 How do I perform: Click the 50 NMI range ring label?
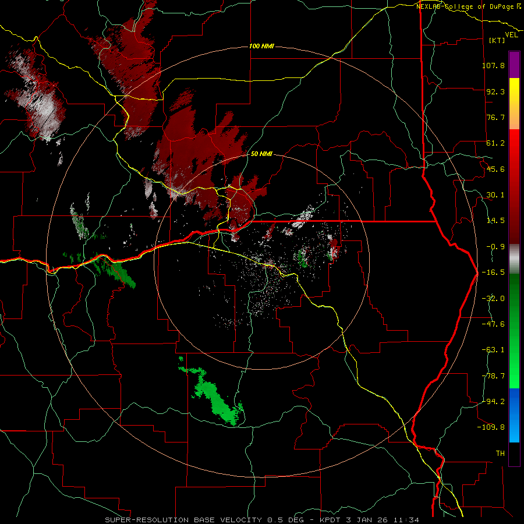click(x=261, y=154)
